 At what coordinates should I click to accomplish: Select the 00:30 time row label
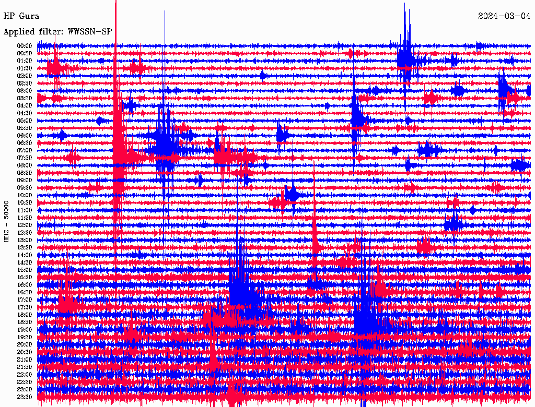click(24, 54)
